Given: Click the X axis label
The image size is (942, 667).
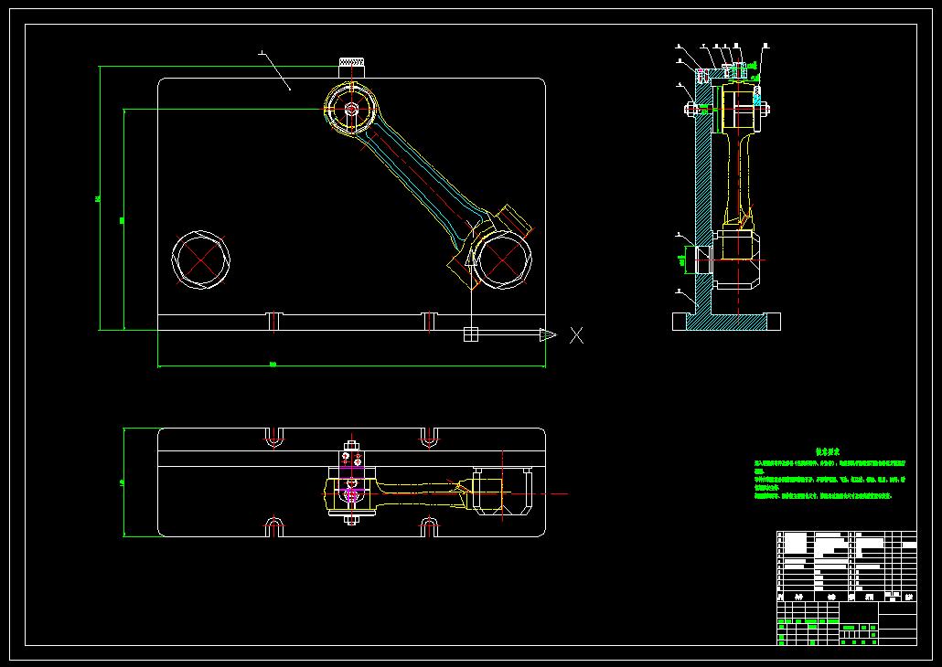Looking at the screenshot, I should (x=576, y=335).
